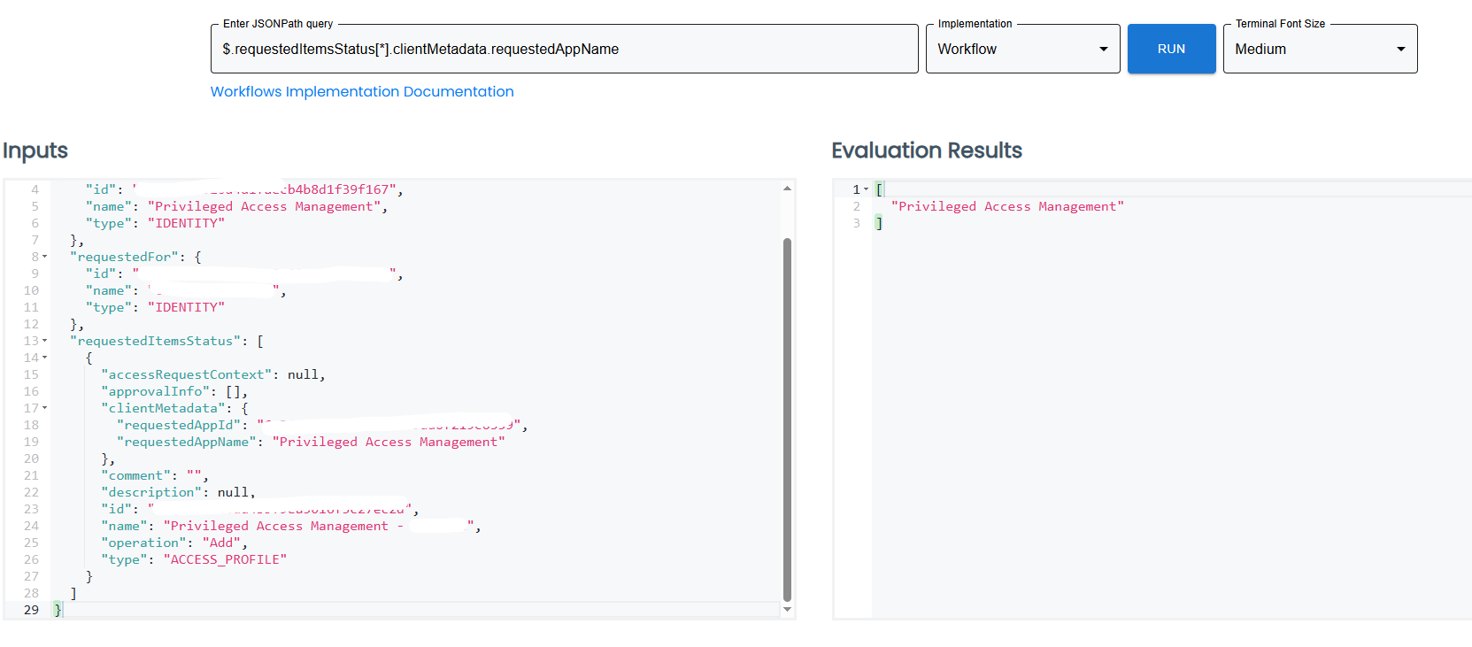Click the "Privileged Access Management" result value
Viewport: 1472px width, 647px height.
tap(1007, 206)
